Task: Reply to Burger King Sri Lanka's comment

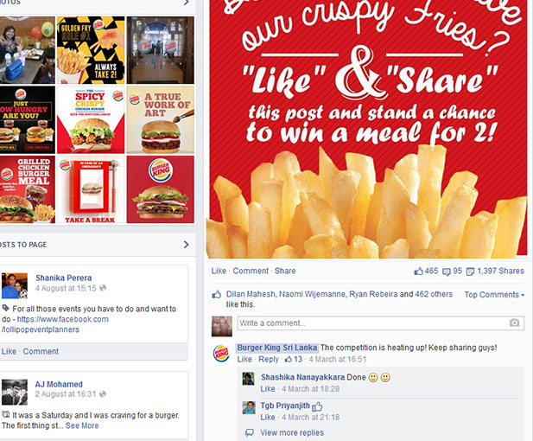Action: 268,360
